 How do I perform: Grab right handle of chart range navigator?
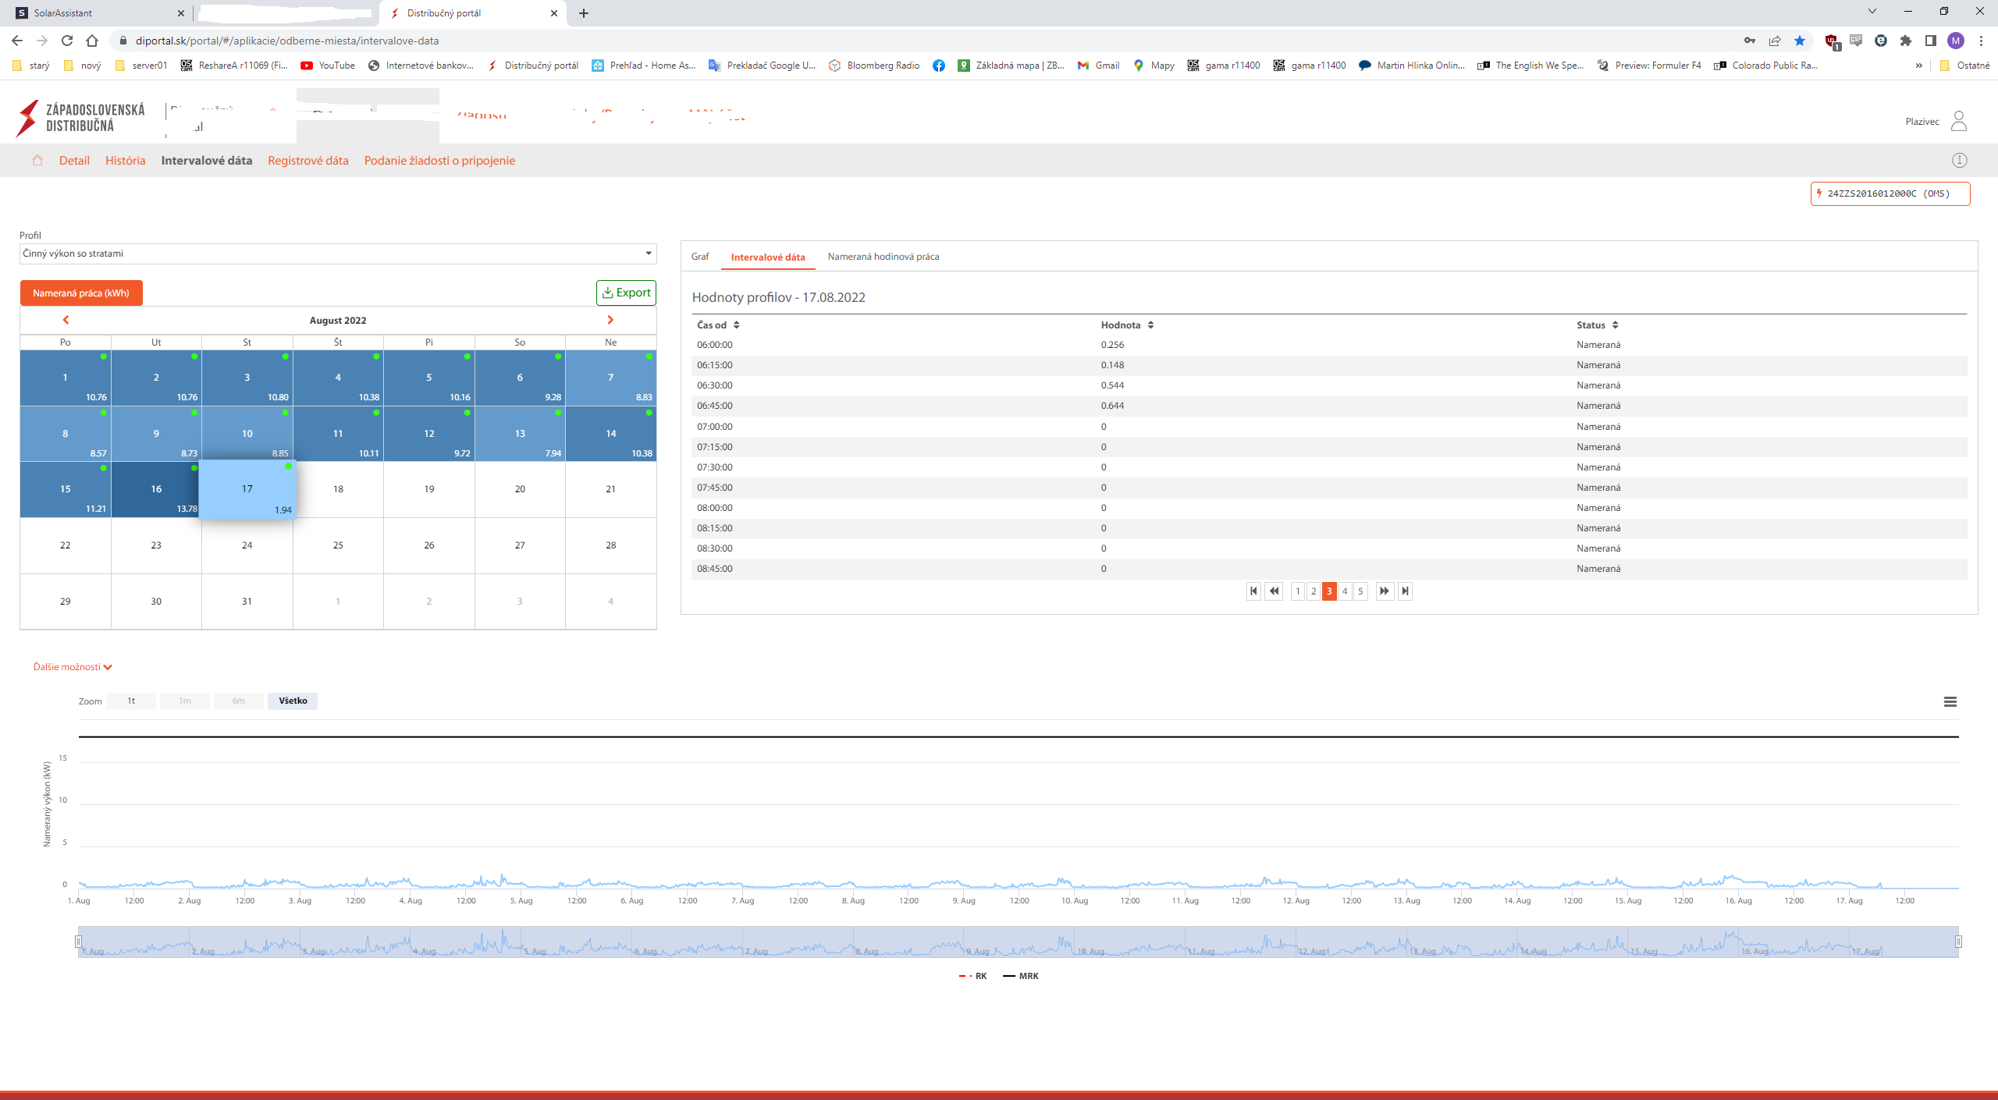[1958, 942]
